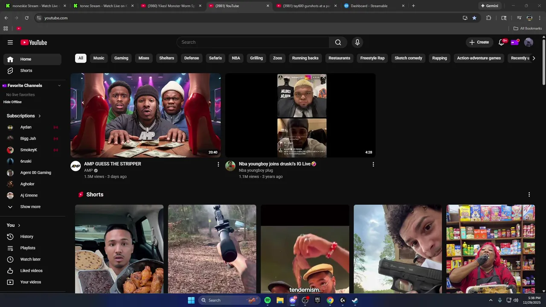This screenshot has width=546, height=307.
Task: Open Chrome extensions puzzle icon
Action: coord(489,18)
